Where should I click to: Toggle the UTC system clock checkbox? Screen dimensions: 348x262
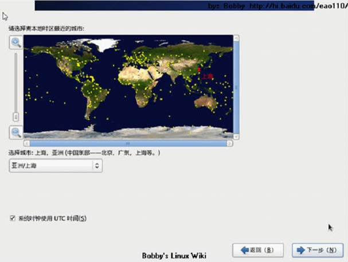pyautogui.click(x=13, y=218)
